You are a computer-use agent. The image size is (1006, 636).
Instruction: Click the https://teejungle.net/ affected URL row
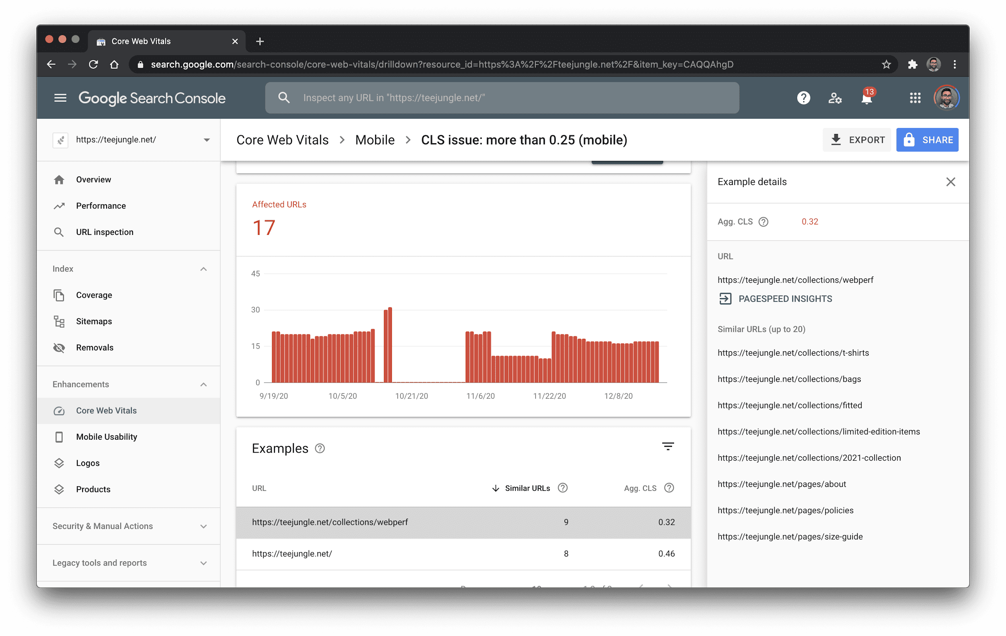[x=462, y=553]
